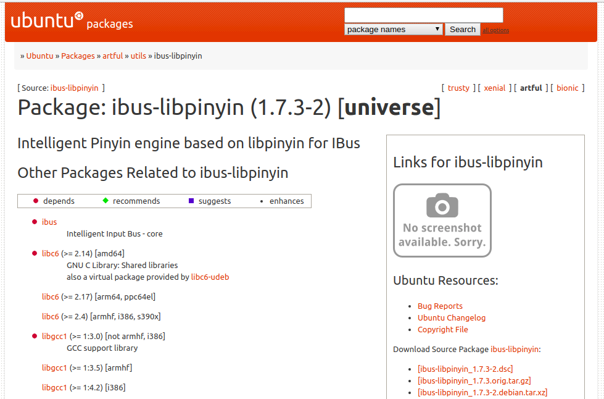Open the Bug Reports resource link
This screenshot has width=604, height=399.
click(440, 306)
